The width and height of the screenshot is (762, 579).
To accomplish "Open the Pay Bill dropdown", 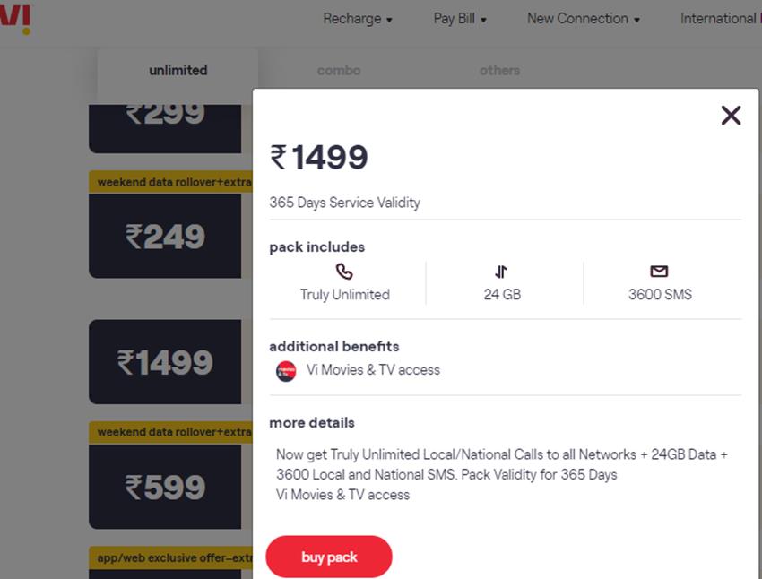I will click(460, 19).
